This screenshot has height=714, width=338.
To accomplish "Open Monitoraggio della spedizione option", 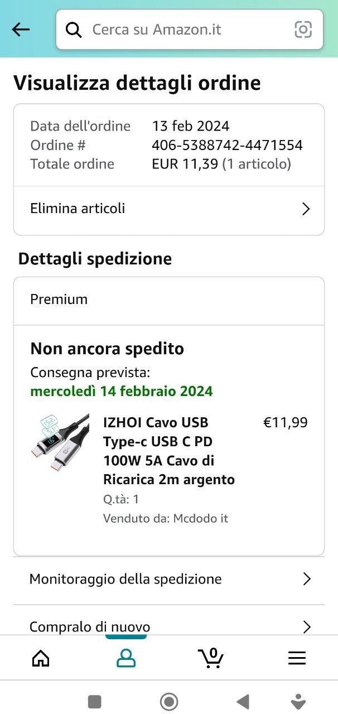I will pyautogui.click(x=125, y=579).
